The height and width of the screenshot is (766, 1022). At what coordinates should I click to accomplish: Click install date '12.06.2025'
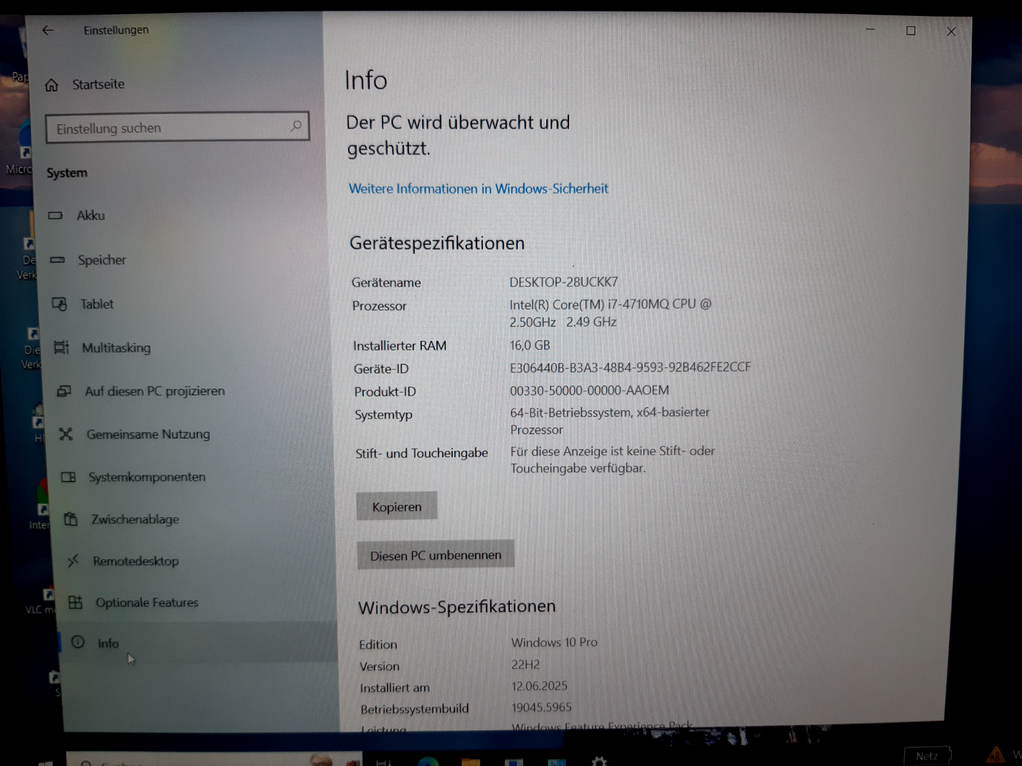point(539,686)
